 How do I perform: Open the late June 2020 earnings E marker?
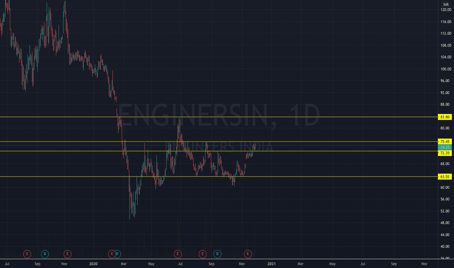coord(178,254)
